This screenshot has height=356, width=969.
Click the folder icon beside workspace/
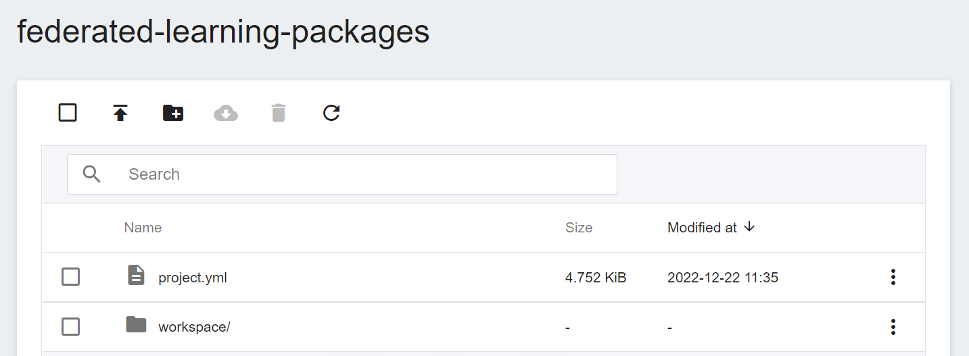pos(136,325)
